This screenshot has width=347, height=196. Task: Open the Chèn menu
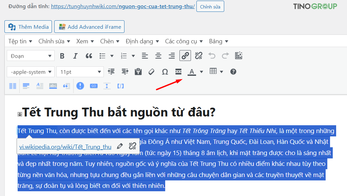click(110, 41)
